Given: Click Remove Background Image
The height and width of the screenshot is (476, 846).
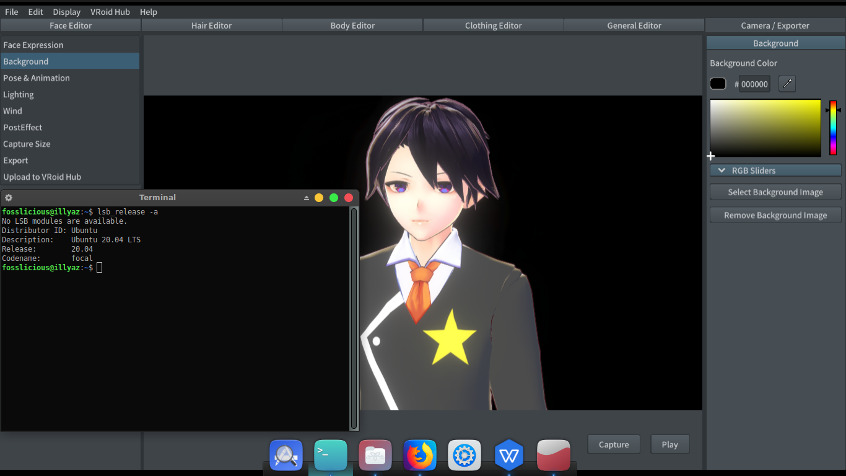Looking at the screenshot, I should 775,215.
